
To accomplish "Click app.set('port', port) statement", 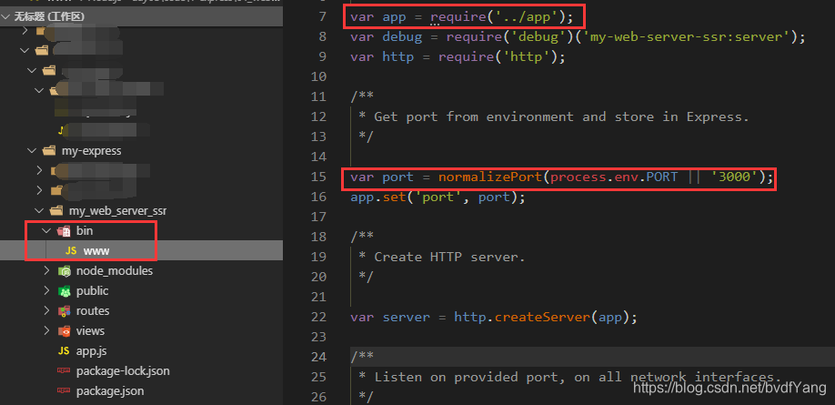I will 438,197.
